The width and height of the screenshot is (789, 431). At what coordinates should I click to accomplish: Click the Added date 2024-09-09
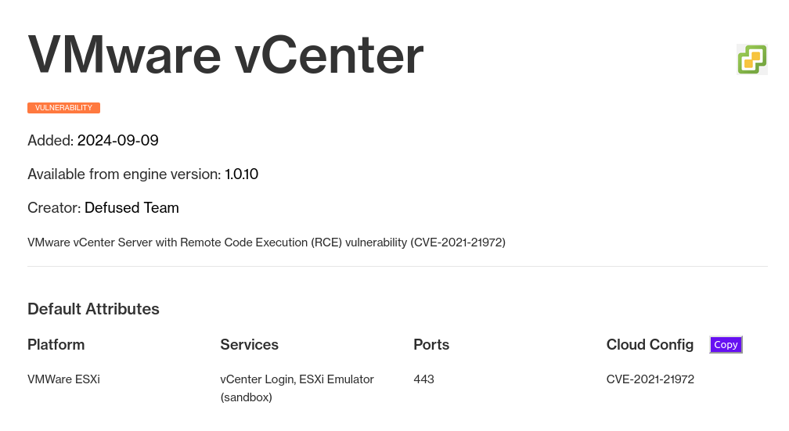click(x=117, y=140)
